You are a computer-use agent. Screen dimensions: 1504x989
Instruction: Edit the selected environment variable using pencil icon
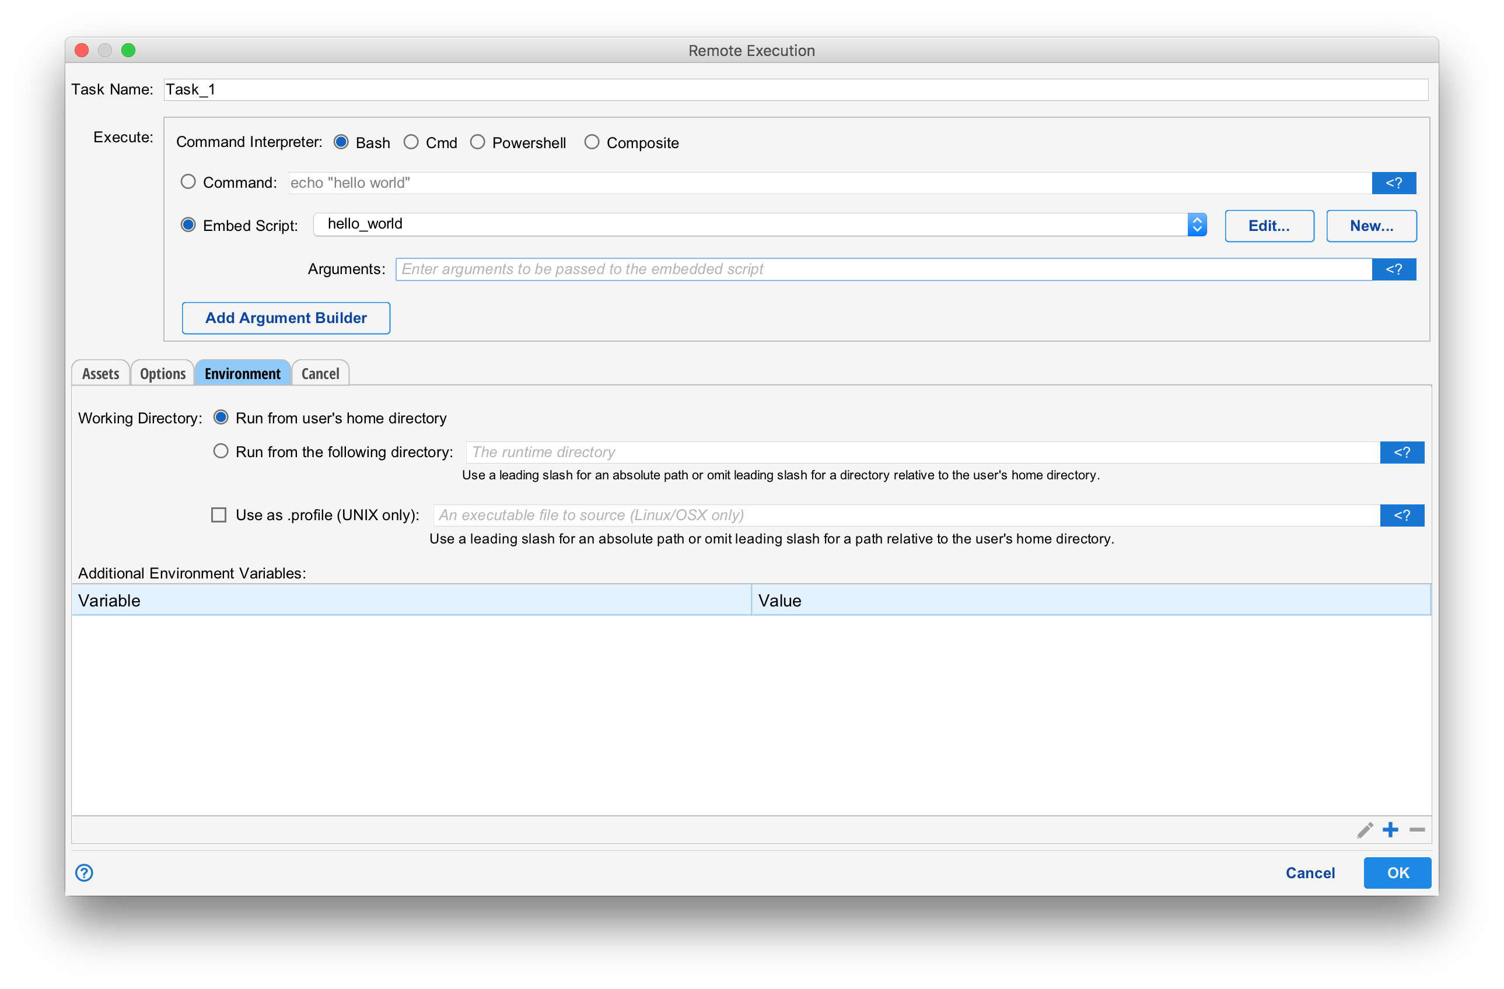click(x=1365, y=830)
